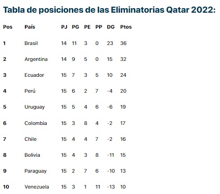Select Uruguay in the table
The image size is (220, 194).
coord(34,107)
